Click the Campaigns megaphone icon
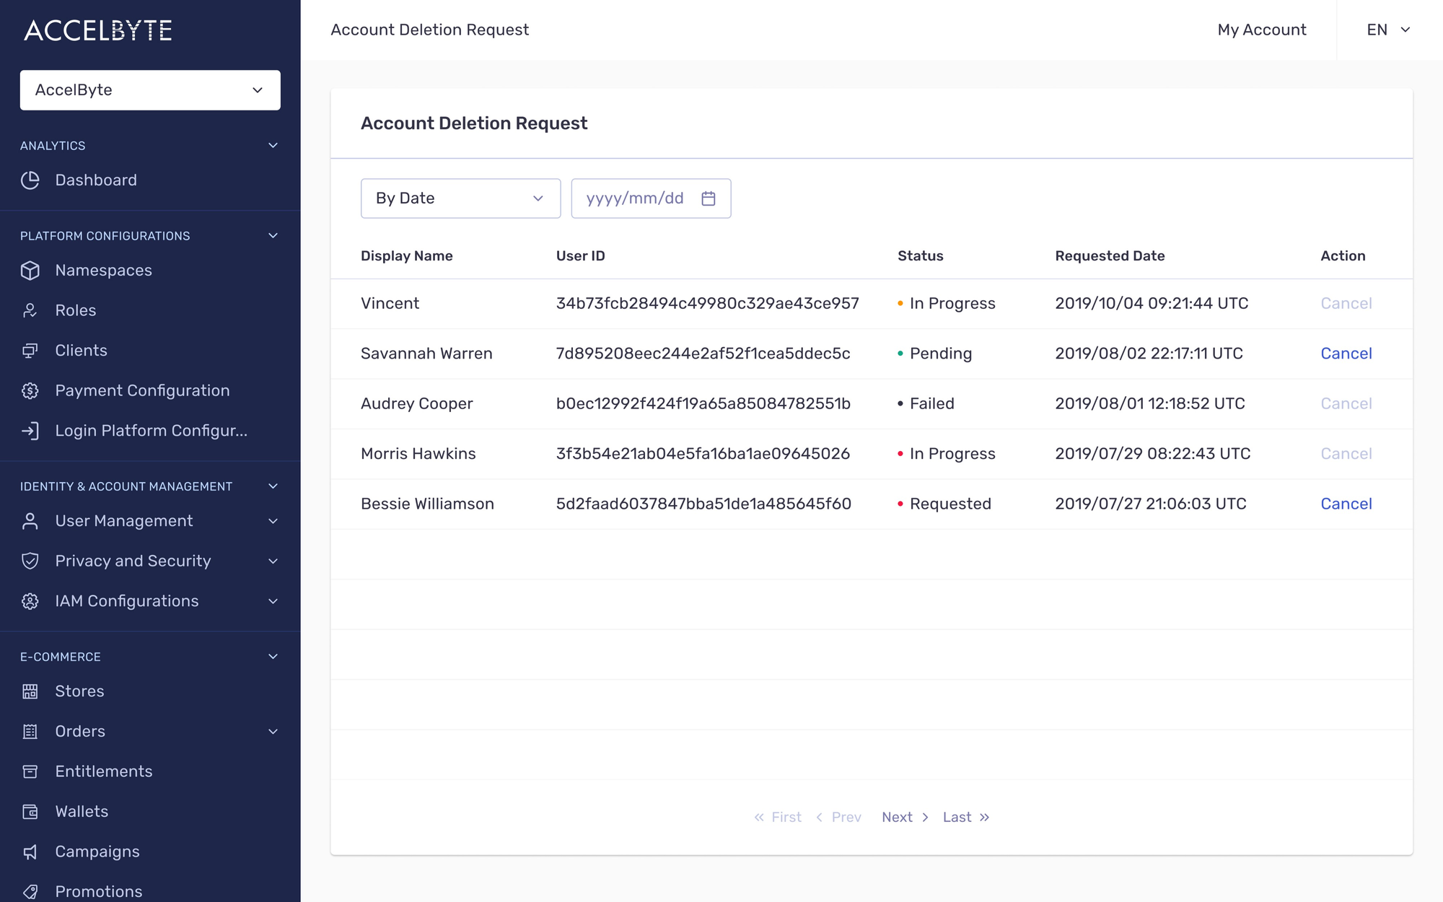This screenshot has width=1443, height=902. point(30,852)
